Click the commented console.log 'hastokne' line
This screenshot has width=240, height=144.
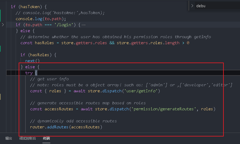(x=60, y=13)
